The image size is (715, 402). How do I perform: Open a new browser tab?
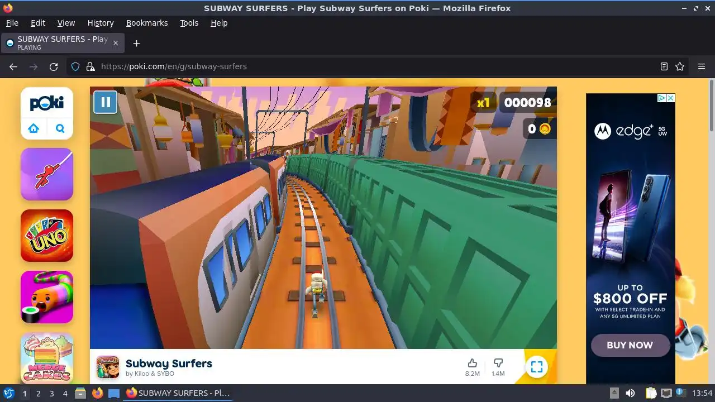coord(136,43)
